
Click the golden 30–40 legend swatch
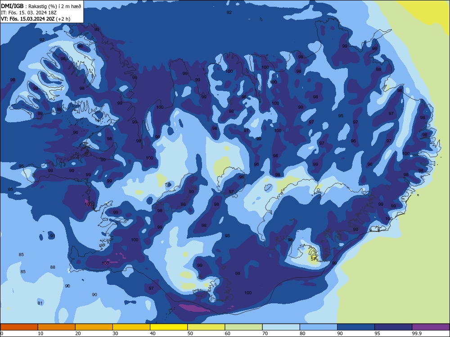[x=131, y=327]
